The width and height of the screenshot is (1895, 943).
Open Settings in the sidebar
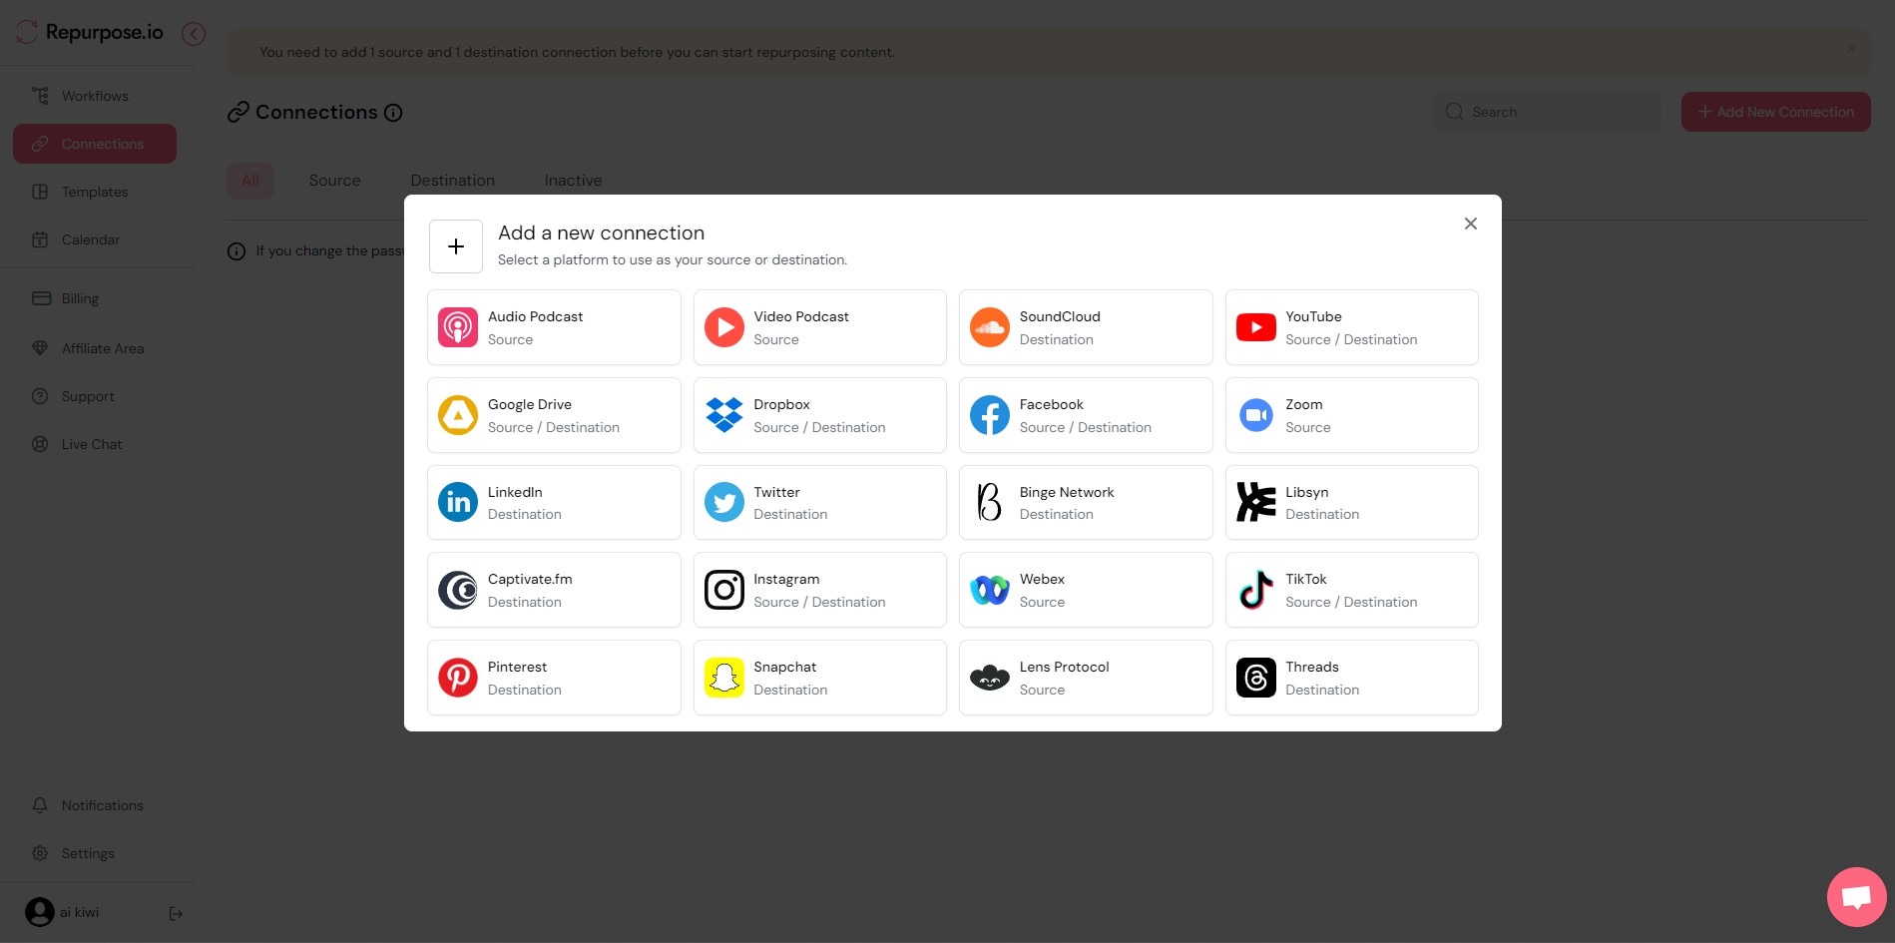[95, 853]
